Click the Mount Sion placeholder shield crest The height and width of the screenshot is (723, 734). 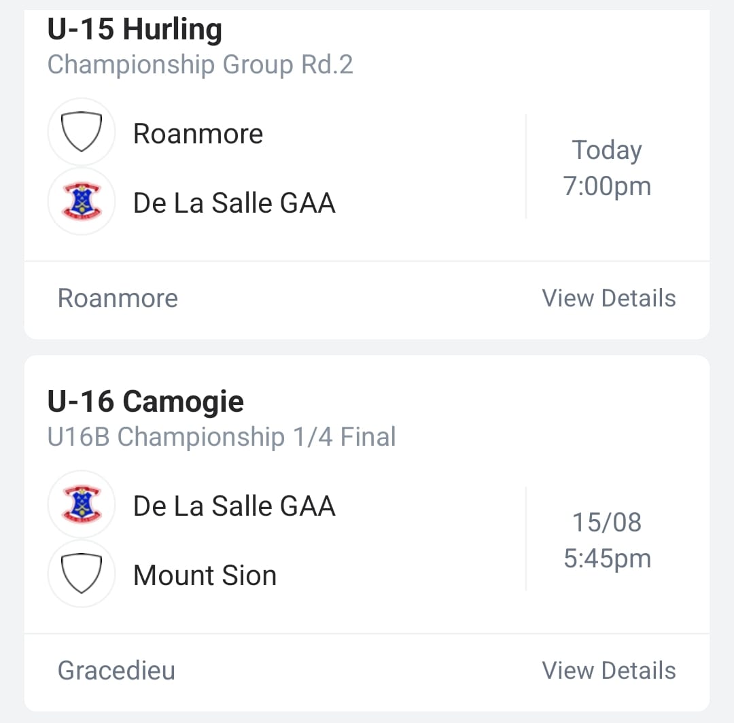pyautogui.click(x=82, y=574)
